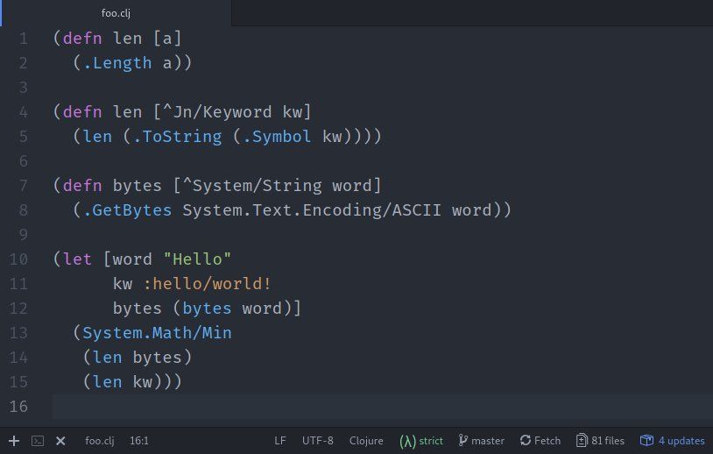Viewport: 713px width, 454px height.
Task: Click the 16:1 cursor position indicator
Action: point(139,441)
